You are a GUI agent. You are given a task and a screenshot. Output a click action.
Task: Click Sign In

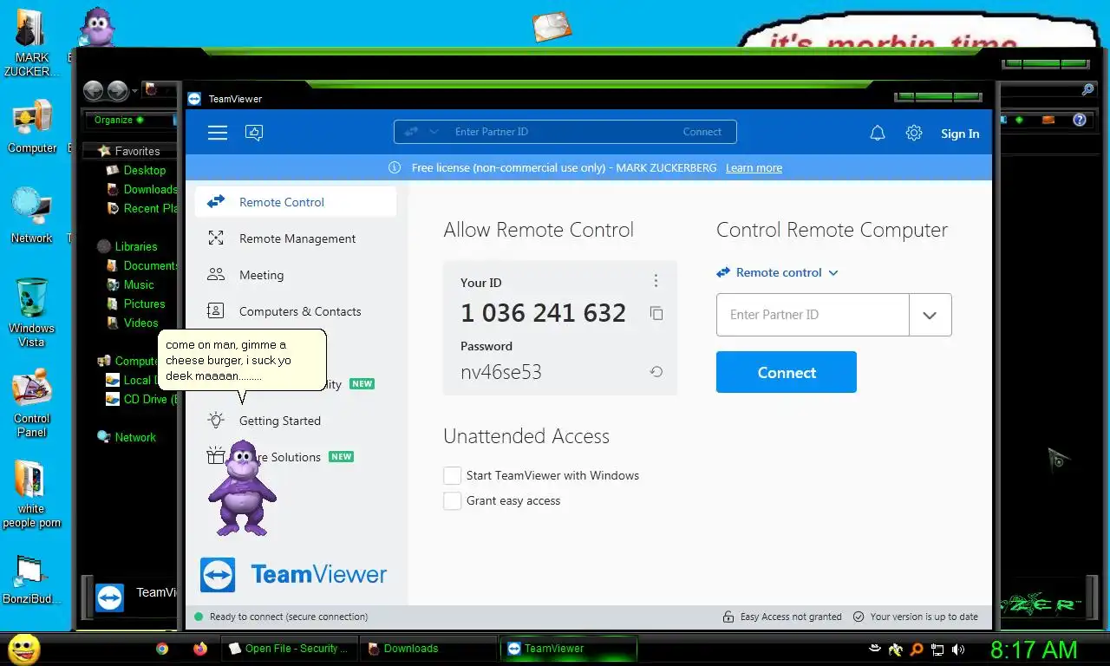tap(960, 134)
